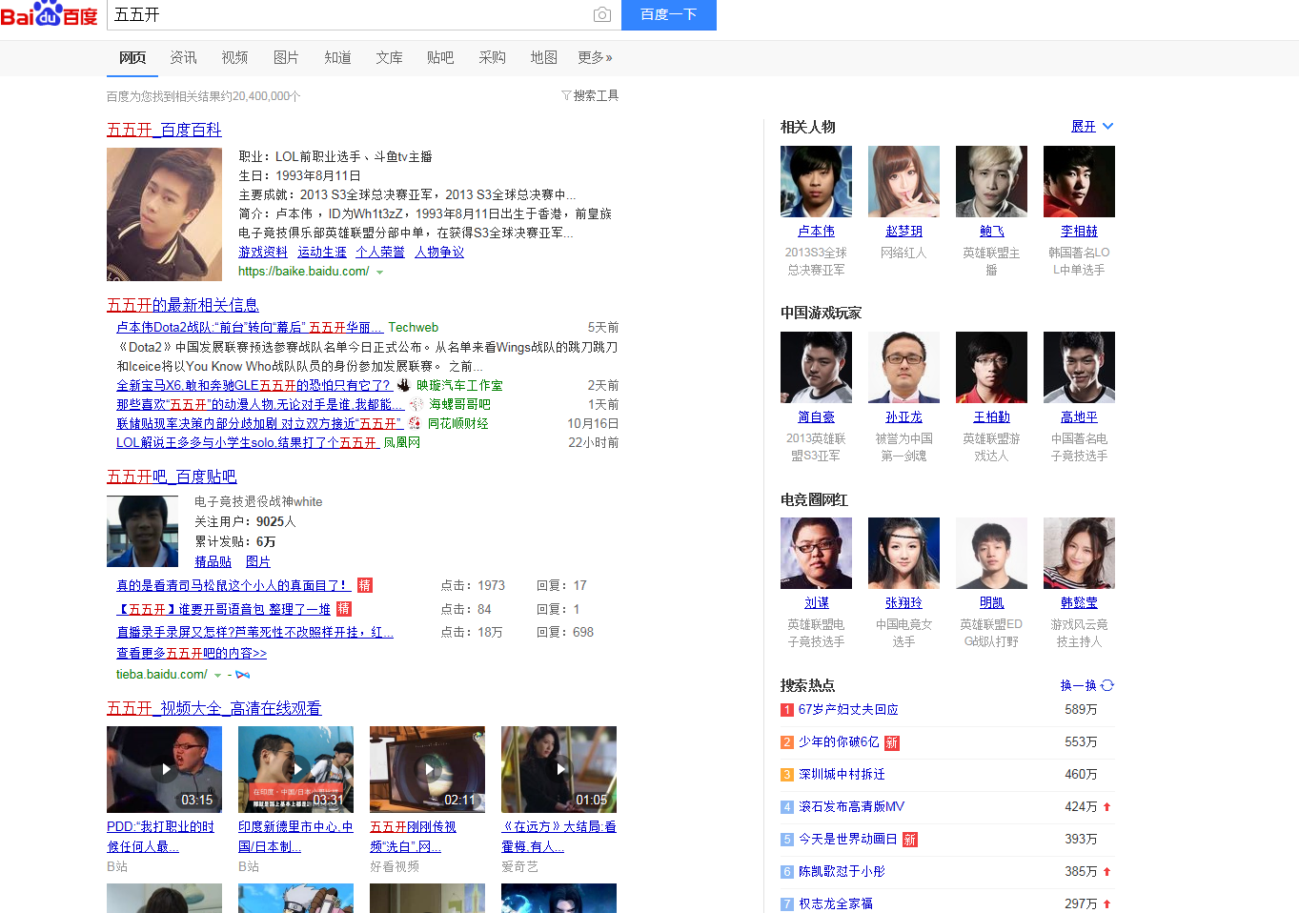The height and width of the screenshot is (913, 1299).
Task: Select the 网页 tab
Action: (132, 58)
